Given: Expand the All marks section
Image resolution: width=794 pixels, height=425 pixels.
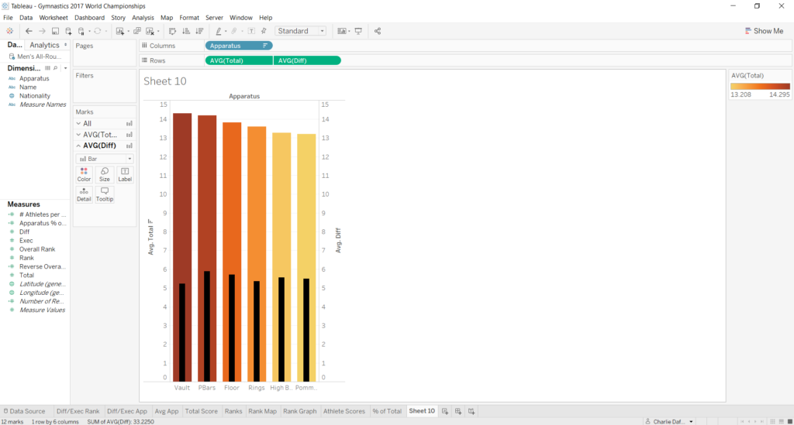Looking at the screenshot, I should 78,123.
